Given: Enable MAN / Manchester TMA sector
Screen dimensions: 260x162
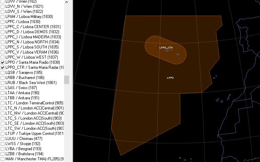Looking at the screenshot, I should (x=3, y=159).
